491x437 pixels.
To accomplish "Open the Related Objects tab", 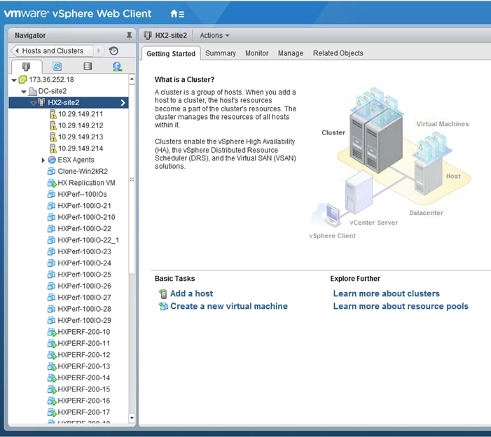I will (338, 53).
